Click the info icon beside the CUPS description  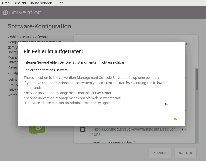point(184,130)
